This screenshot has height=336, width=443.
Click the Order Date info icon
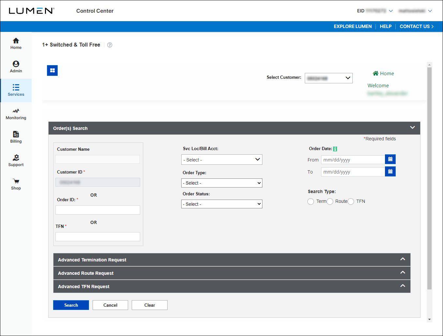click(335, 149)
